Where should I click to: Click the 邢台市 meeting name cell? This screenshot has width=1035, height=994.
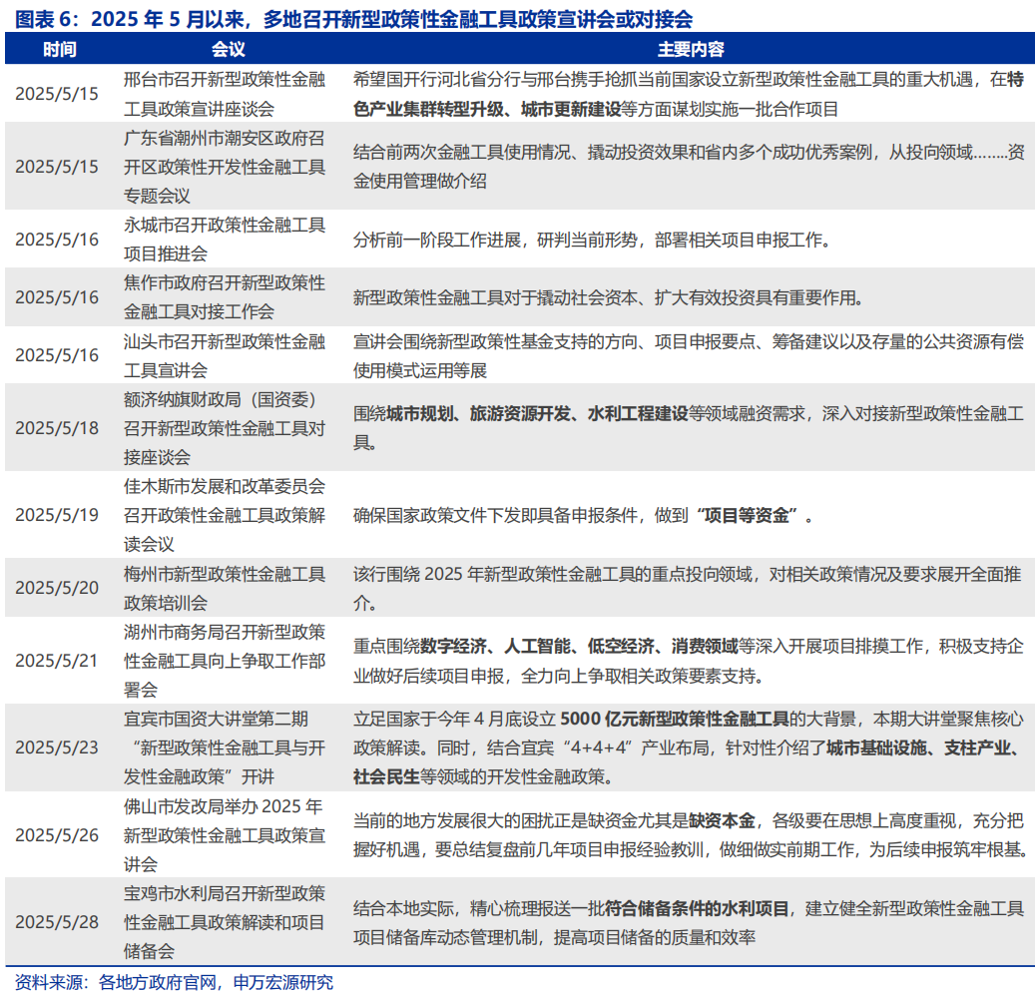[224, 94]
